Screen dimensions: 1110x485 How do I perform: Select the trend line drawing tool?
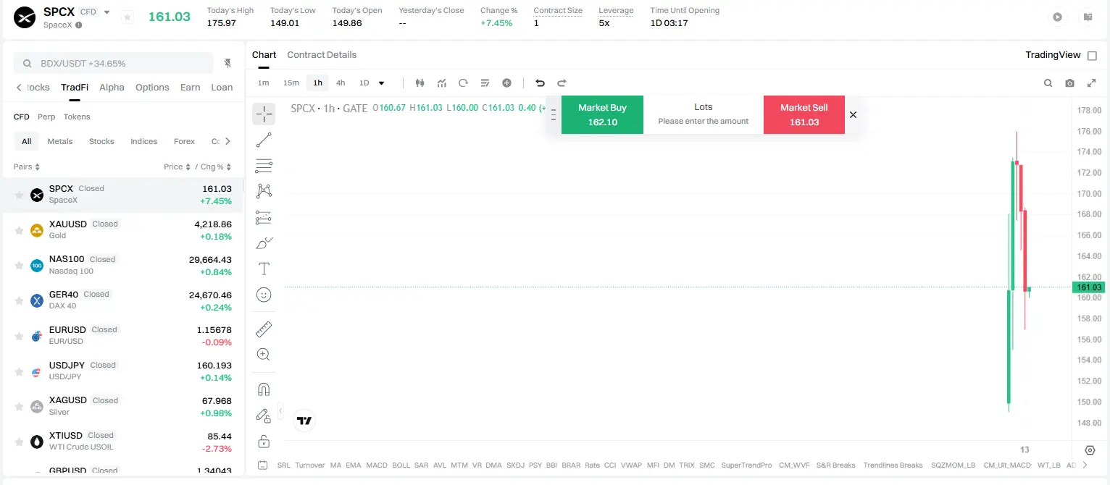[264, 140]
